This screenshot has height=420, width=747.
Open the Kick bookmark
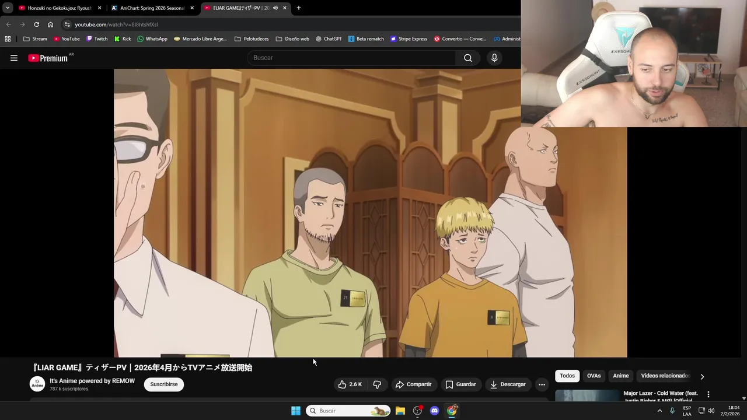123,39
